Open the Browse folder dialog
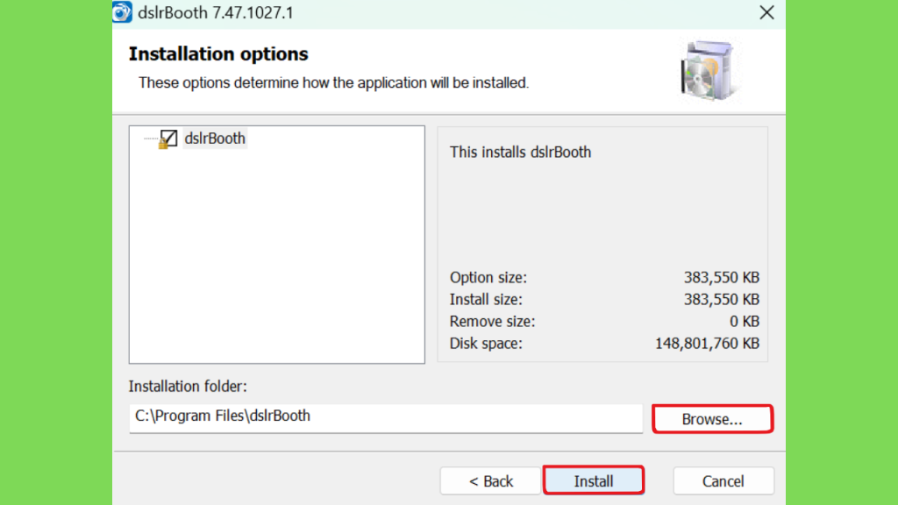 tap(712, 419)
